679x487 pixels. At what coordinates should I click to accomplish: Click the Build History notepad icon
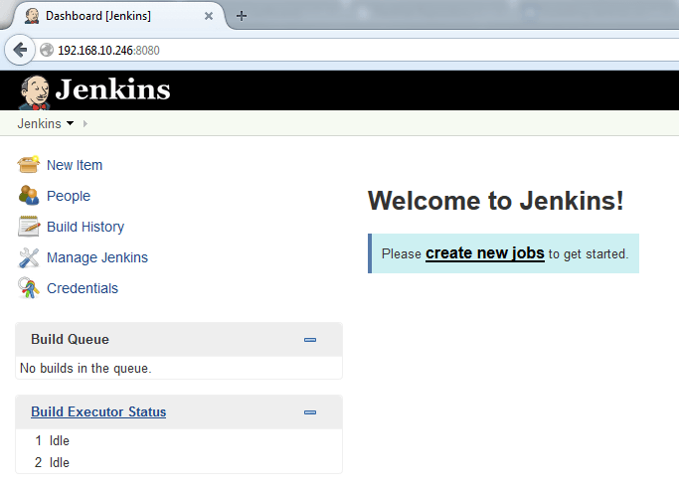click(x=29, y=226)
